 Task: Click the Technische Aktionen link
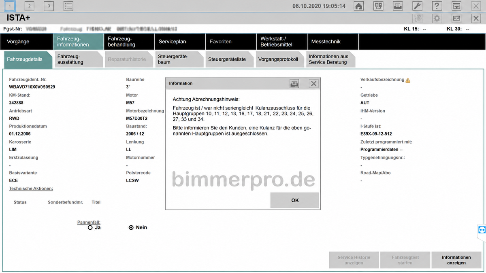pos(31,188)
